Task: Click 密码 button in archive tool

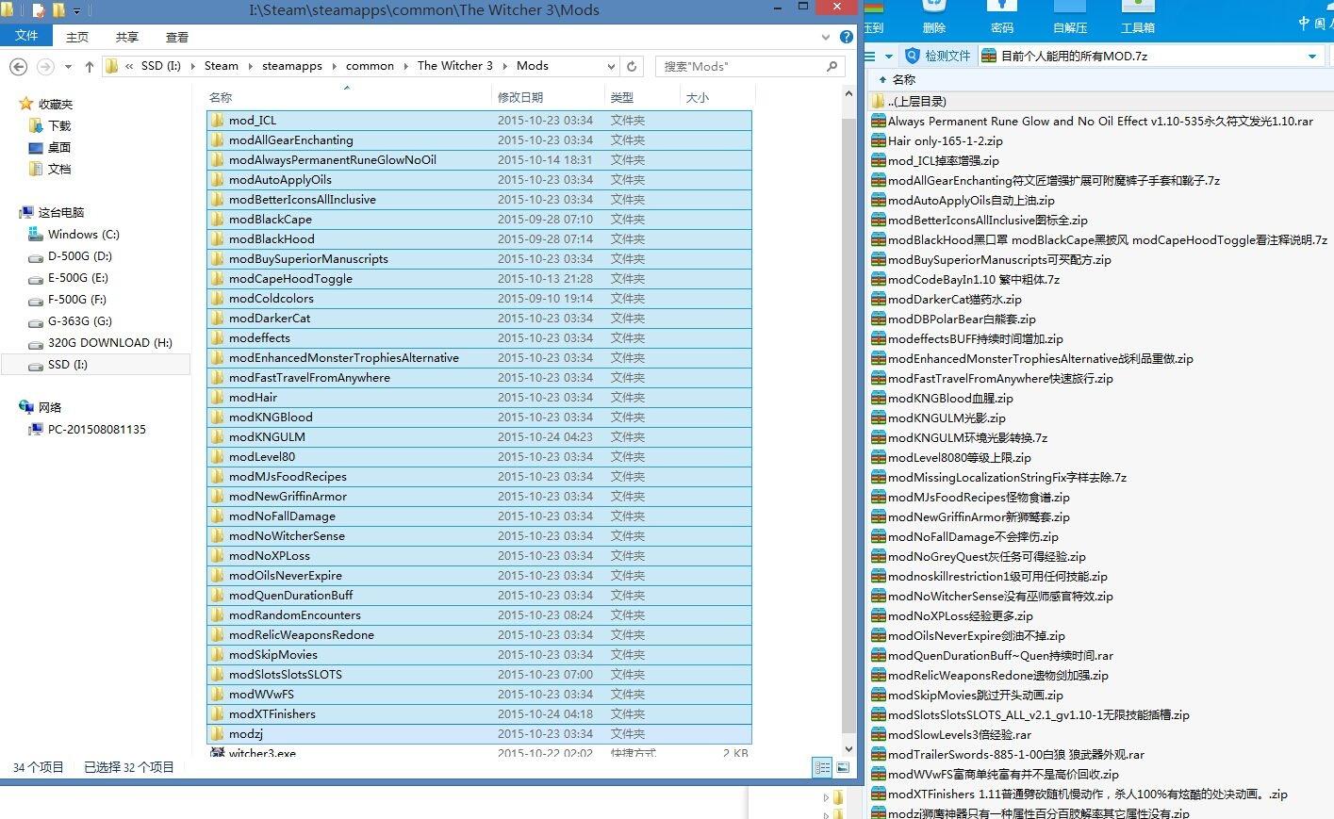Action: [x=1002, y=17]
